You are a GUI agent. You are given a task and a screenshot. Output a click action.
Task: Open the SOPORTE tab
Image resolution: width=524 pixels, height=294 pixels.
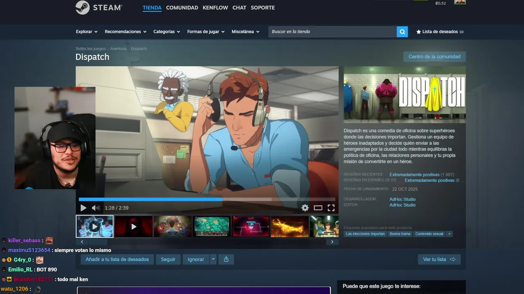pos(263,8)
